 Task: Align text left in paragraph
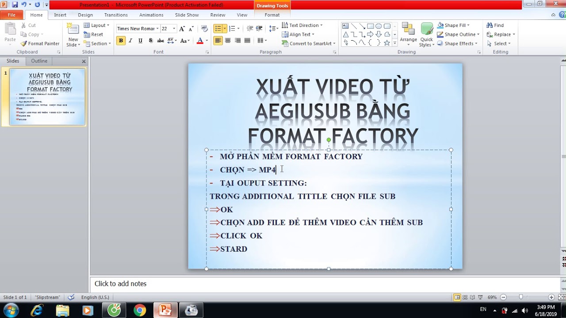click(x=218, y=41)
